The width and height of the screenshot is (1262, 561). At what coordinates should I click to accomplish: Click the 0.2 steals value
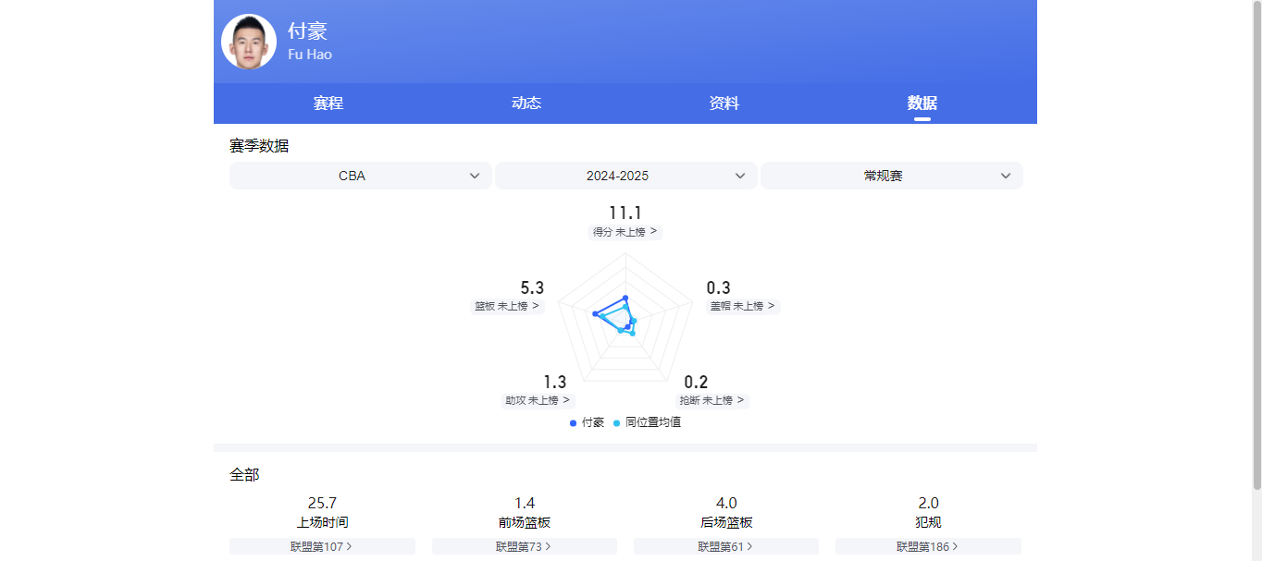point(696,383)
